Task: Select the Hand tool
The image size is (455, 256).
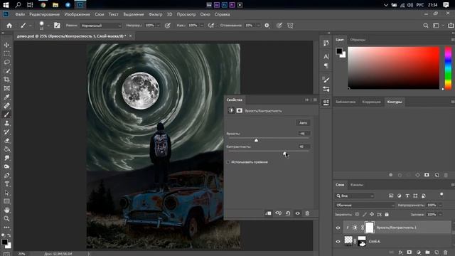Action: (x=6, y=210)
